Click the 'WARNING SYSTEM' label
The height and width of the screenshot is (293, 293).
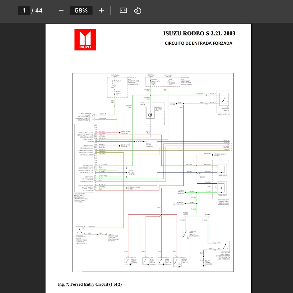pos(172,104)
